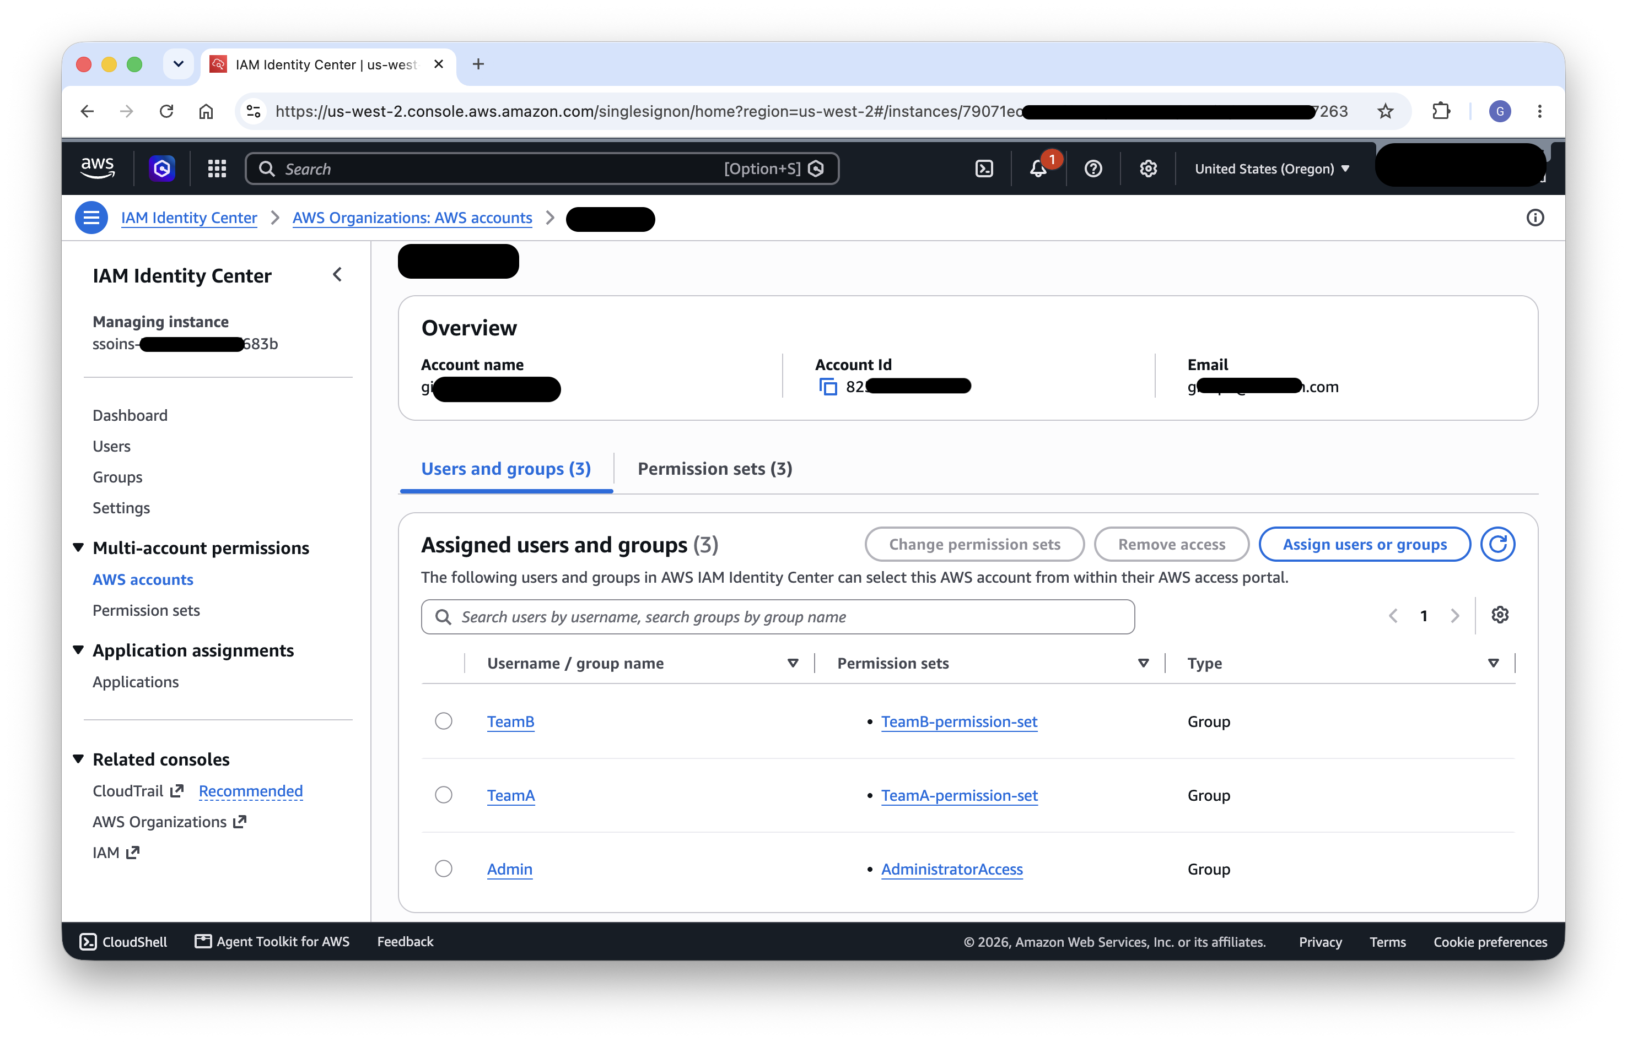This screenshot has width=1627, height=1042.
Task: Click the AWS console Search box
Action: [542, 169]
